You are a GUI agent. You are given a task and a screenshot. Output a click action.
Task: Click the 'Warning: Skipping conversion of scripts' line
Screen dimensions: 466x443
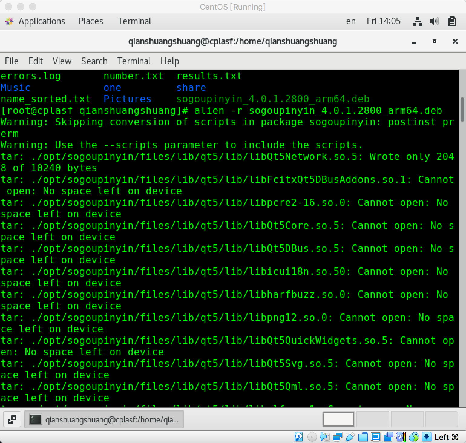click(x=227, y=128)
